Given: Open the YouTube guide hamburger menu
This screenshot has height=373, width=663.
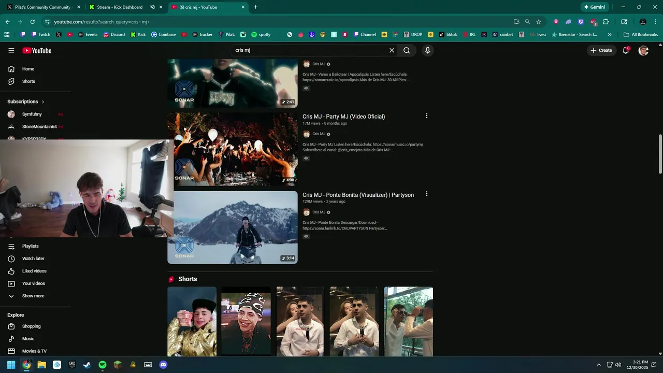Looking at the screenshot, I should coord(11,50).
